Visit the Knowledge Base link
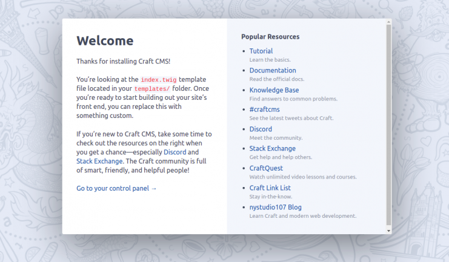Screen dimensions: 449x262 click(x=274, y=90)
